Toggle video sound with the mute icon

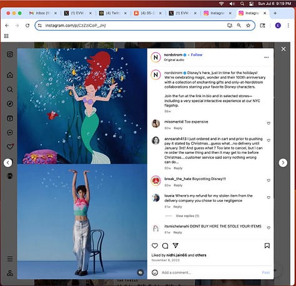pyautogui.click(x=141, y=272)
